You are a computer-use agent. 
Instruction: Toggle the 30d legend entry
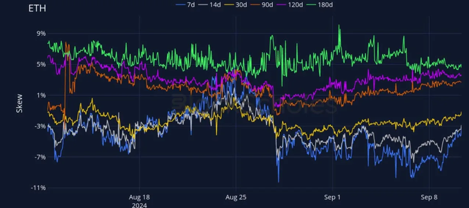point(236,5)
